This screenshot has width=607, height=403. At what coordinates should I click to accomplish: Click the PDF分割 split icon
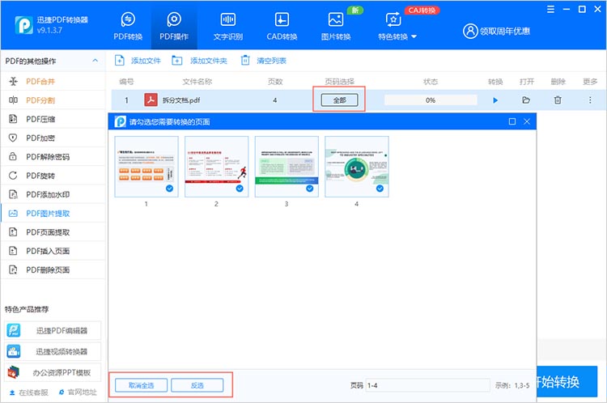(13, 100)
